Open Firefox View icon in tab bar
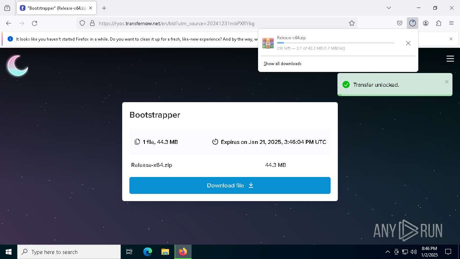460x259 pixels. [7, 8]
